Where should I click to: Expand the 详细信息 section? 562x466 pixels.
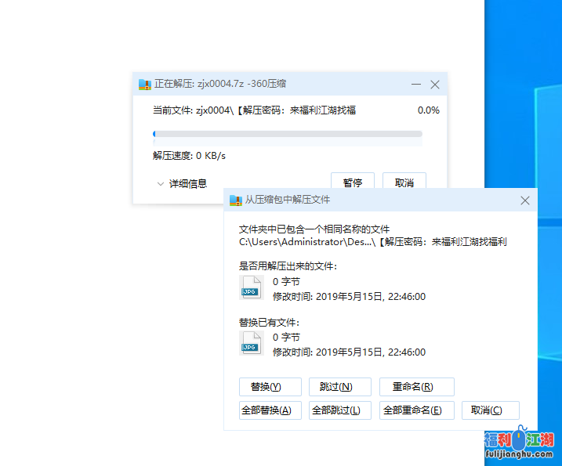coord(182,183)
